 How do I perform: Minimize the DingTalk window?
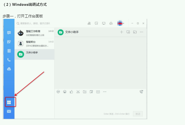click(x=132, y=23)
